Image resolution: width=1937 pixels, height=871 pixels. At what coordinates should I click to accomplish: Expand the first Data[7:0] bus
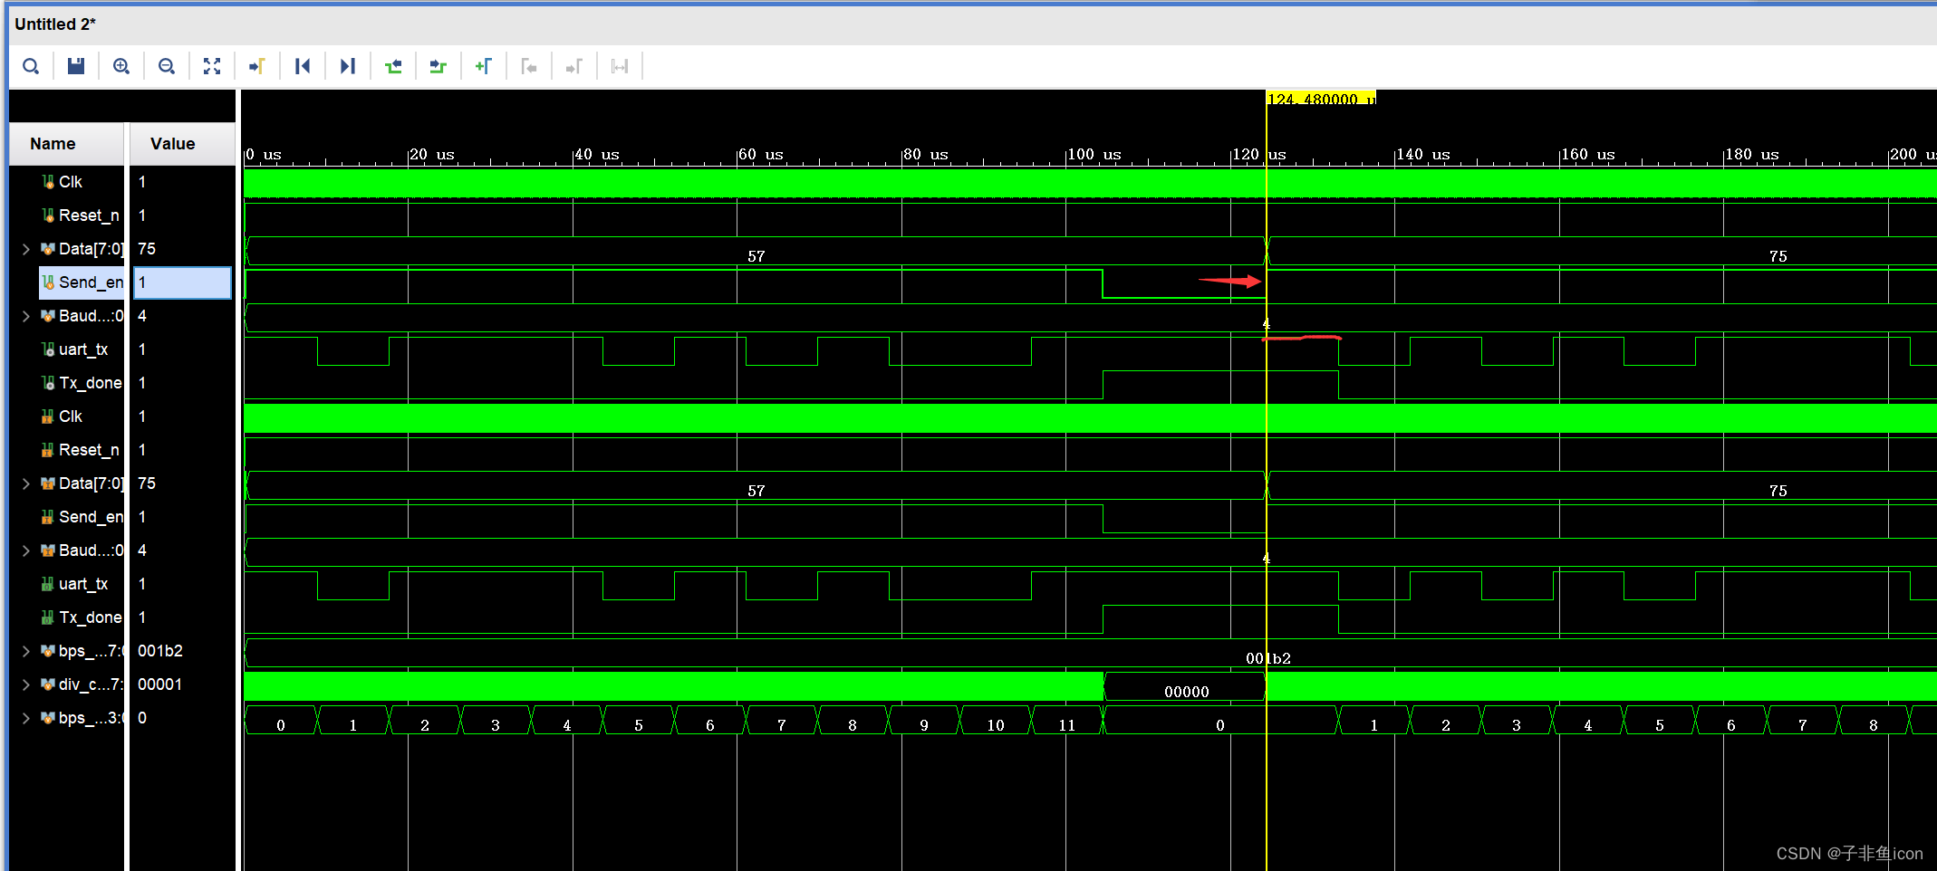[x=25, y=249]
